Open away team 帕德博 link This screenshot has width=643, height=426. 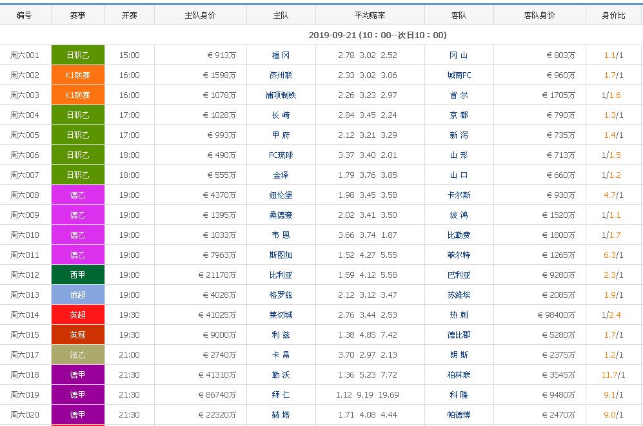click(459, 415)
